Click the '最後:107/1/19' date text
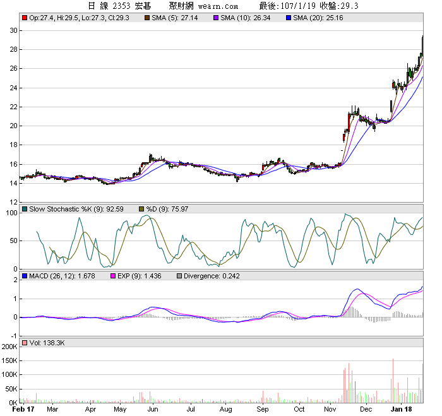Screen dimensions: 442x416 click(x=287, y=6)
